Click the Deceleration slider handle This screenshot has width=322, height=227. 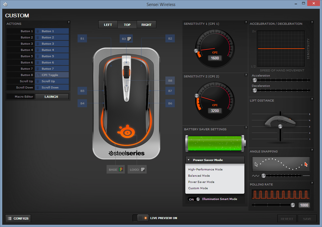[255, 90]
